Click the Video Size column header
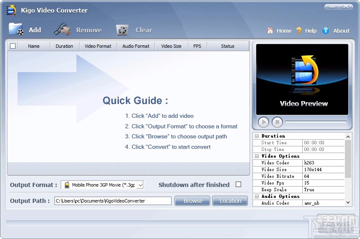 click(x=171, y=46)
